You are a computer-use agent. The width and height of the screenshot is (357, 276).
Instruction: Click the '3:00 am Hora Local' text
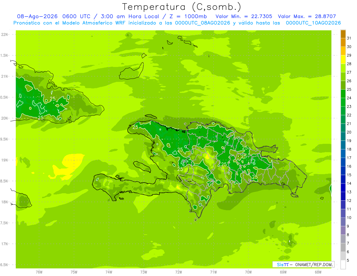pos(129,16)
